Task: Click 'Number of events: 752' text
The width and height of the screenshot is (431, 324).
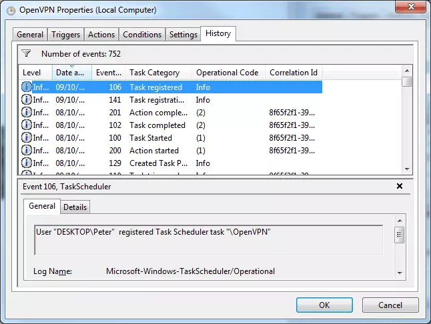Action: click(x=81, y=54)
